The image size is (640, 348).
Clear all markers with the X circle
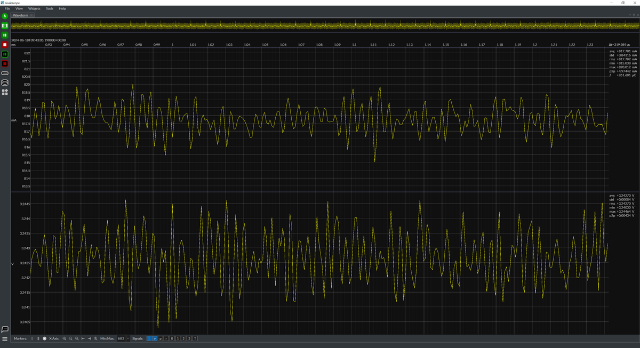click(44, 338)
